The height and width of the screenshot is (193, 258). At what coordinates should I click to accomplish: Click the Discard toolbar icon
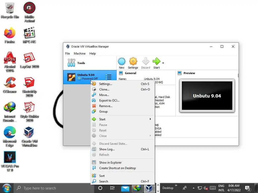(x=145, y=63)
